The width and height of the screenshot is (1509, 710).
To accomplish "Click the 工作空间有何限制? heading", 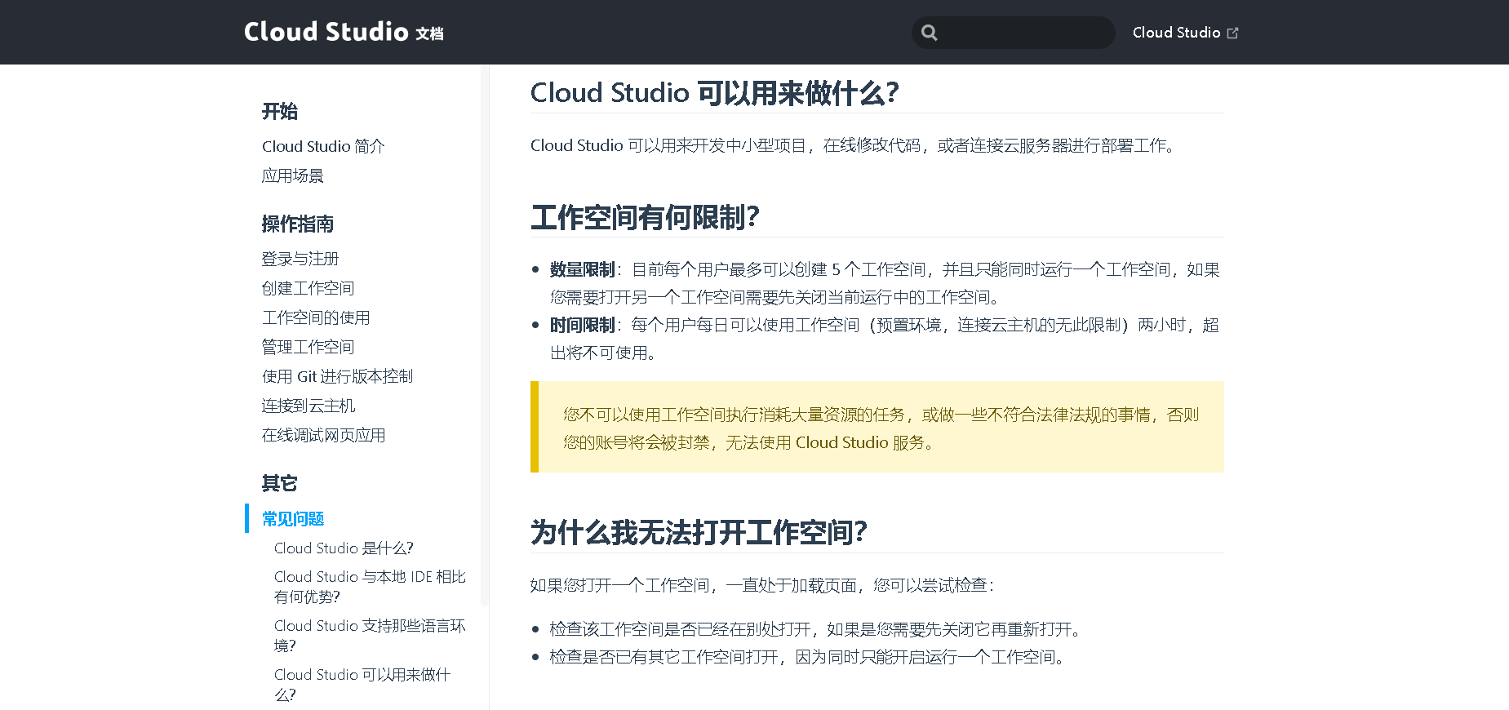I will pyautogui.click(x=645, y=218).
